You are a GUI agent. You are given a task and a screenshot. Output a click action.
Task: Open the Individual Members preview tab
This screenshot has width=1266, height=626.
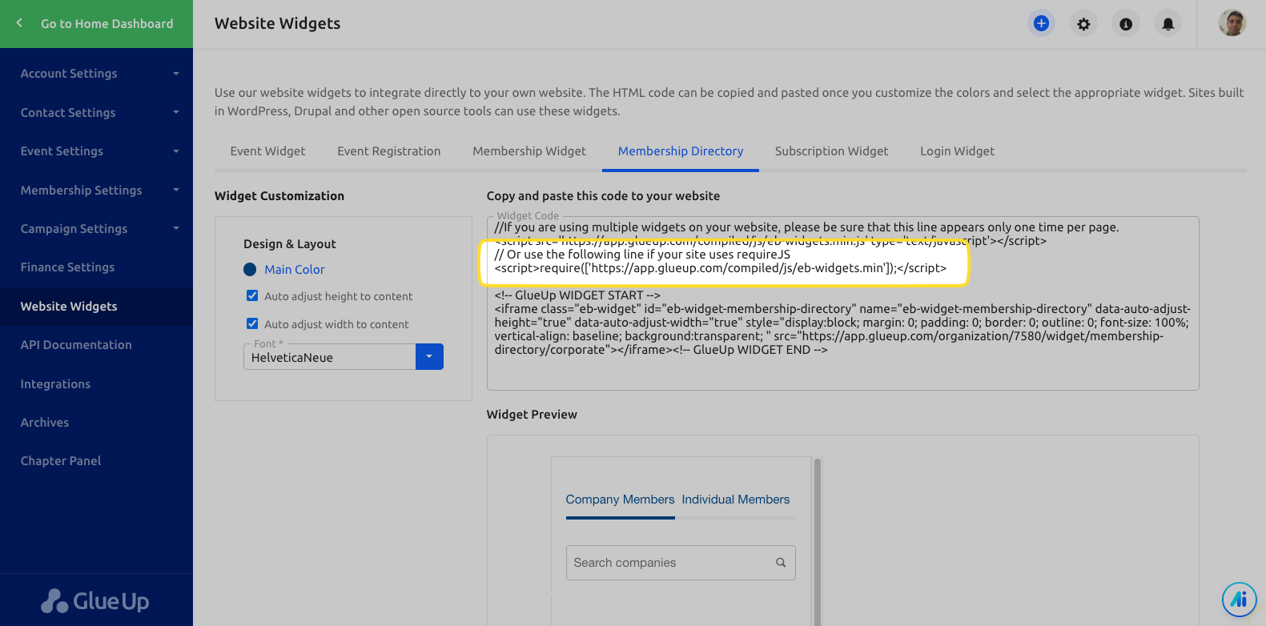pyautogui.click(x=736, y=500)
